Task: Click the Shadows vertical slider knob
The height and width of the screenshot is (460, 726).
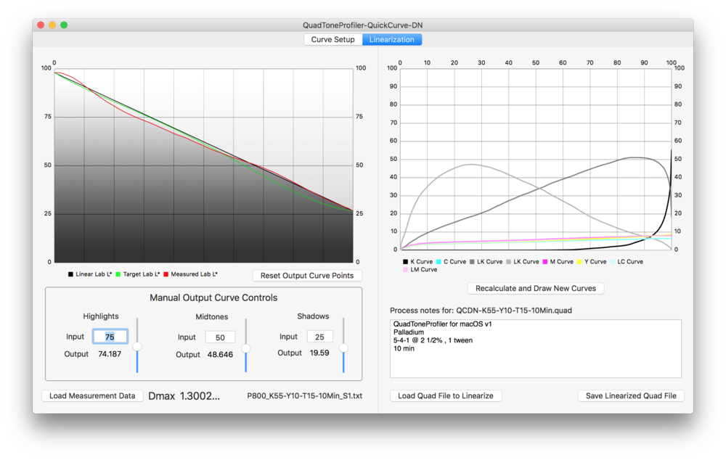Action: [x=343, y=348]
